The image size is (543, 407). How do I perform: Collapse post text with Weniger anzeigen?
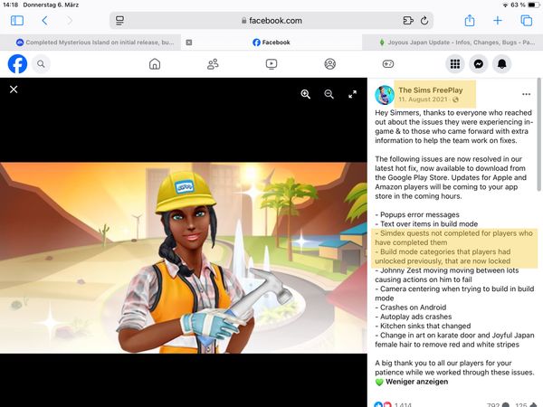coord(415,381)
